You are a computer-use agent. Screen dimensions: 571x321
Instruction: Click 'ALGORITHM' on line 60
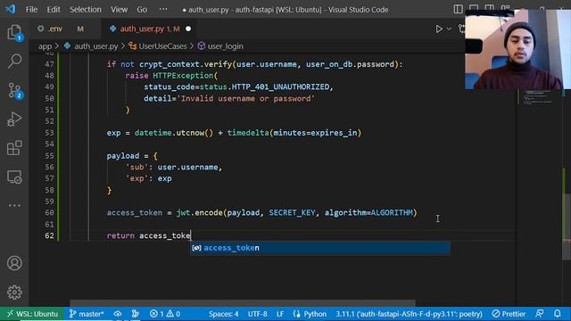pos(392,212)
